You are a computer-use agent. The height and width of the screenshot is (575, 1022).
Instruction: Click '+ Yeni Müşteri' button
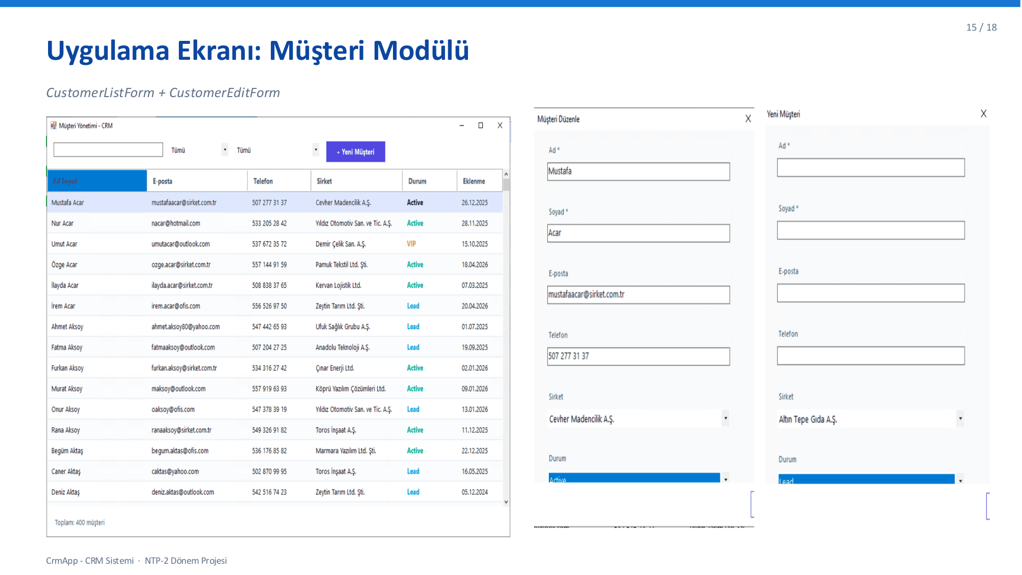coord(356,152)
